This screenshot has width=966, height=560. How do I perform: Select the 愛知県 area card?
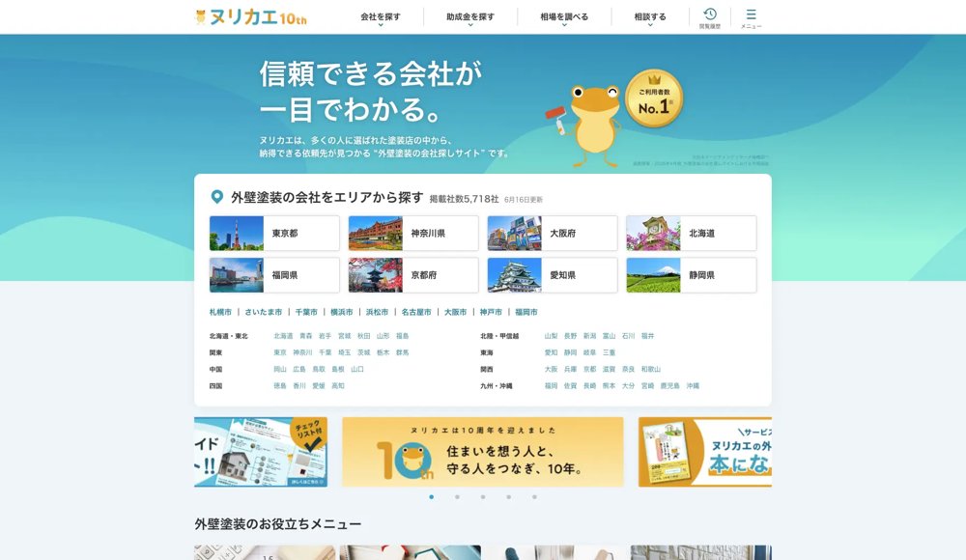pos(552,275)
